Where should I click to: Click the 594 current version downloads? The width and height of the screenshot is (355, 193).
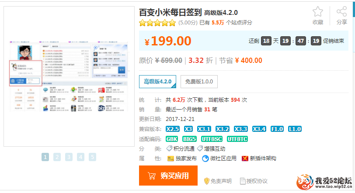coord(235,100)
